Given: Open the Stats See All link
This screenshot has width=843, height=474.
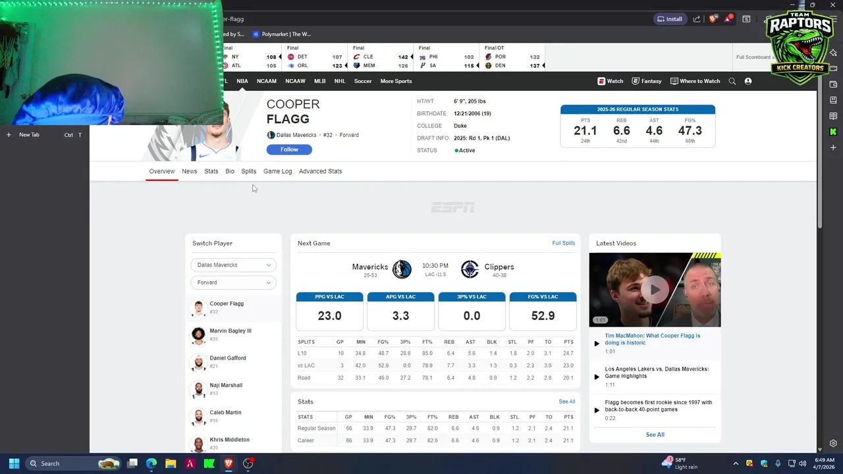Looking at the screenshot, I should (566, 402).
